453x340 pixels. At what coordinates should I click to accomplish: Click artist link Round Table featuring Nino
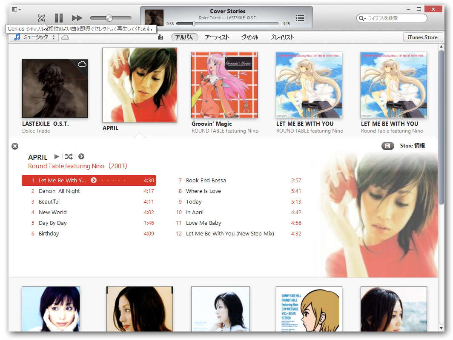point(66,166)
